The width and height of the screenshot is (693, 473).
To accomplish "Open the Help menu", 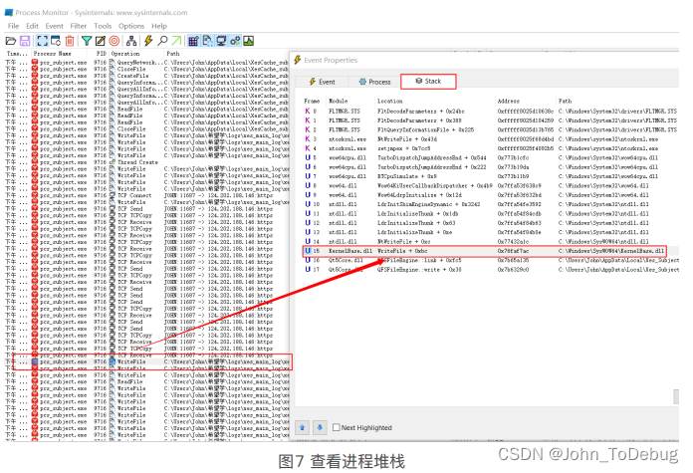I will tap(159, 26).
